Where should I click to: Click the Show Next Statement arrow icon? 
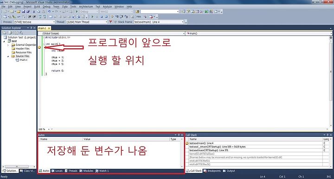point(112,17)
